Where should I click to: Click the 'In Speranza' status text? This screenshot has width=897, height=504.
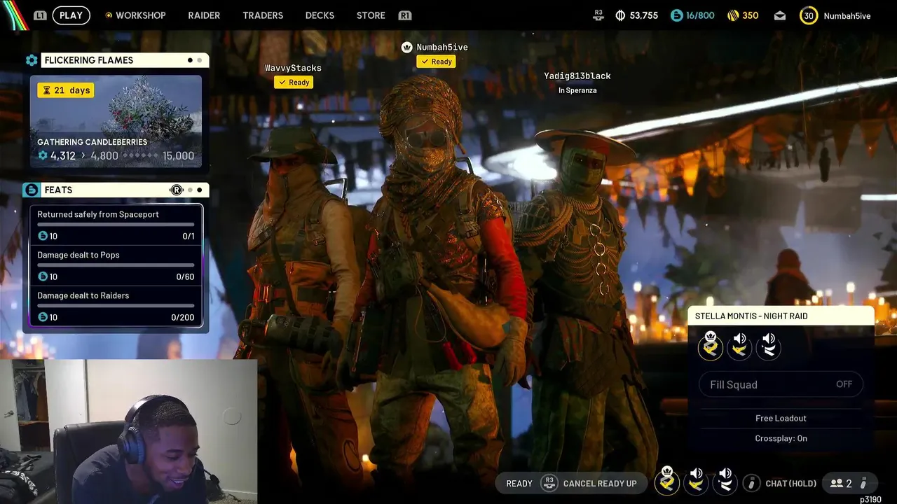[577, 90]
